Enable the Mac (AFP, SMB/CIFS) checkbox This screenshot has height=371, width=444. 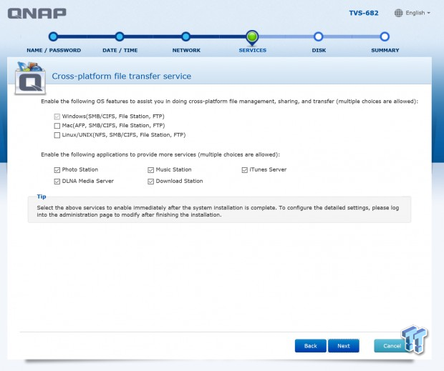[x=57, y=126]
